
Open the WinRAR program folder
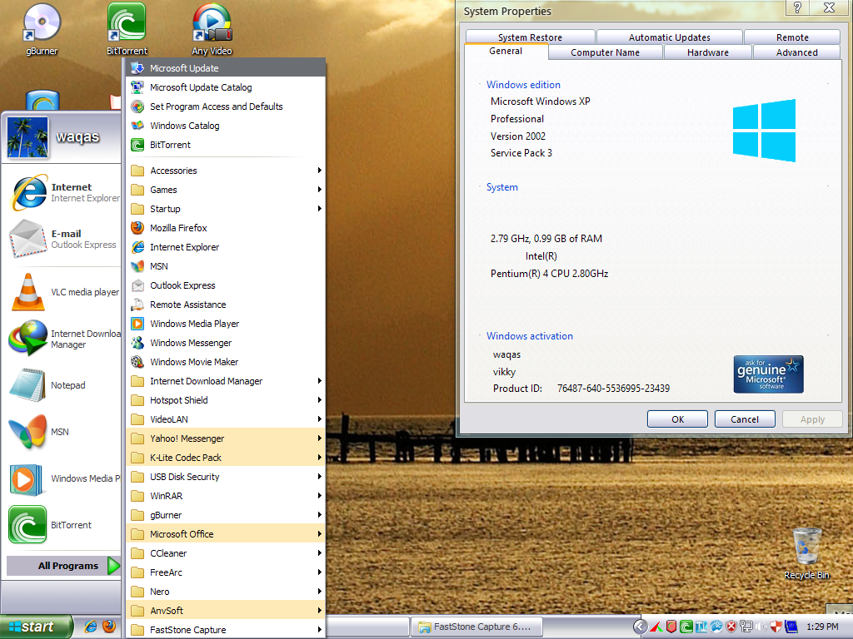pos(226,496)
